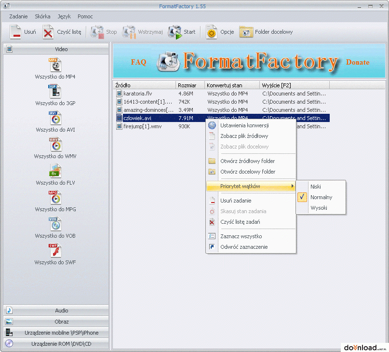The image size is (389, 352).
Task: Click the output path of karatoria.flv
Action: point(294,94)
